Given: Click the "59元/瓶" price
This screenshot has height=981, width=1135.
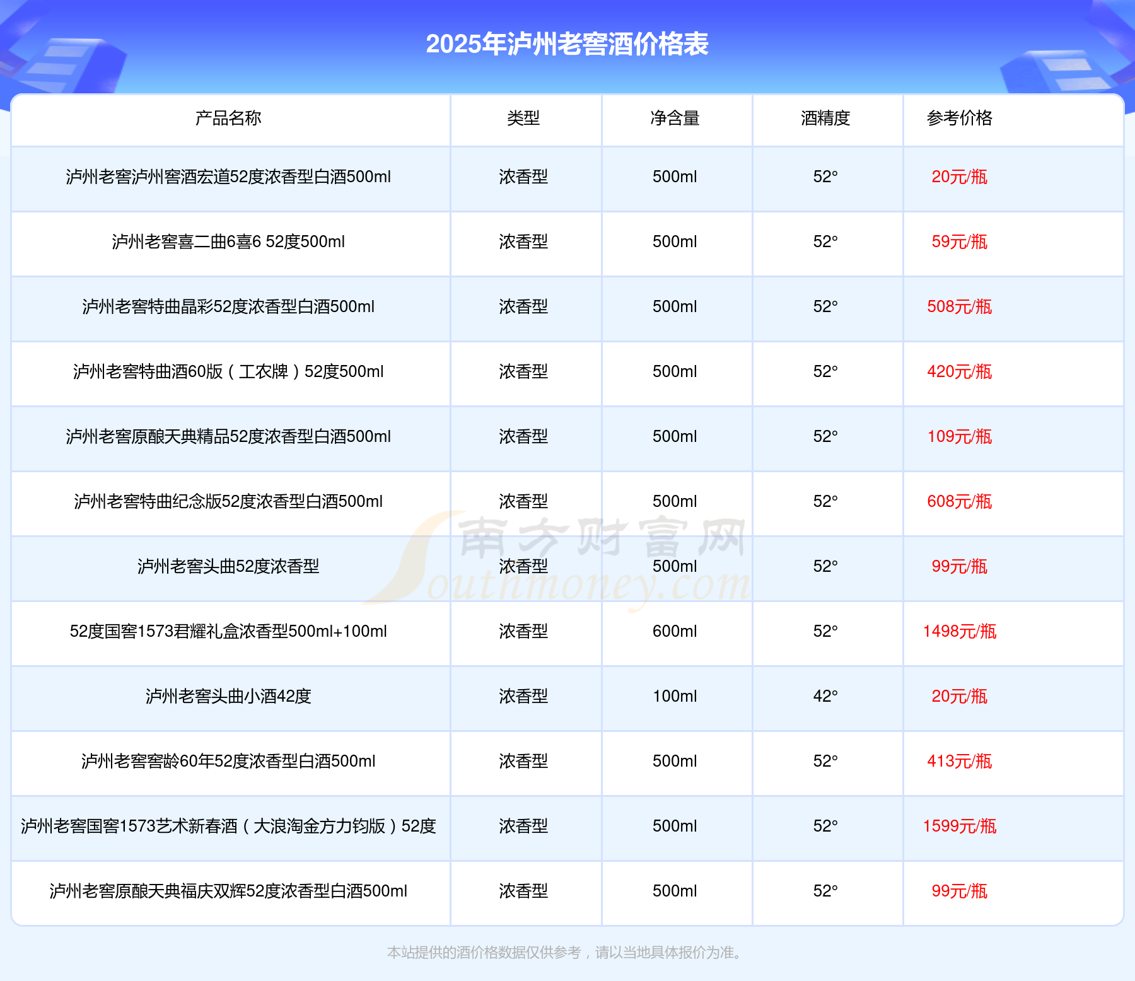Looking at the screenshot, I should (x=960, y=242).
